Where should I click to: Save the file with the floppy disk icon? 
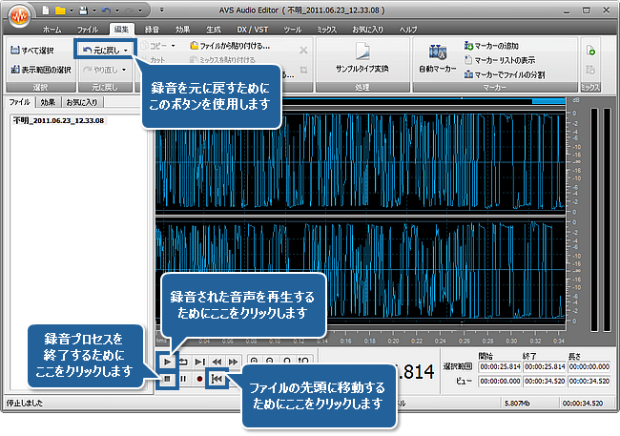tap(83, 10)
